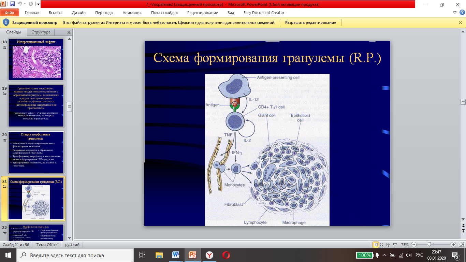This screenshot has width=466, height=262.
Task: Open the Easy Document Creator tab
Action: pyautogui.click(x=264, y=13)
